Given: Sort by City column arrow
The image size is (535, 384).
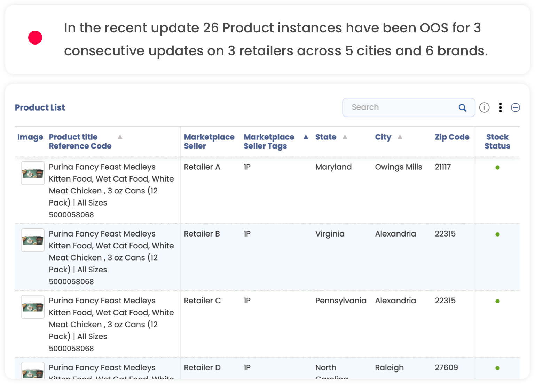Looking at the screenshot, I should point(400,137).
